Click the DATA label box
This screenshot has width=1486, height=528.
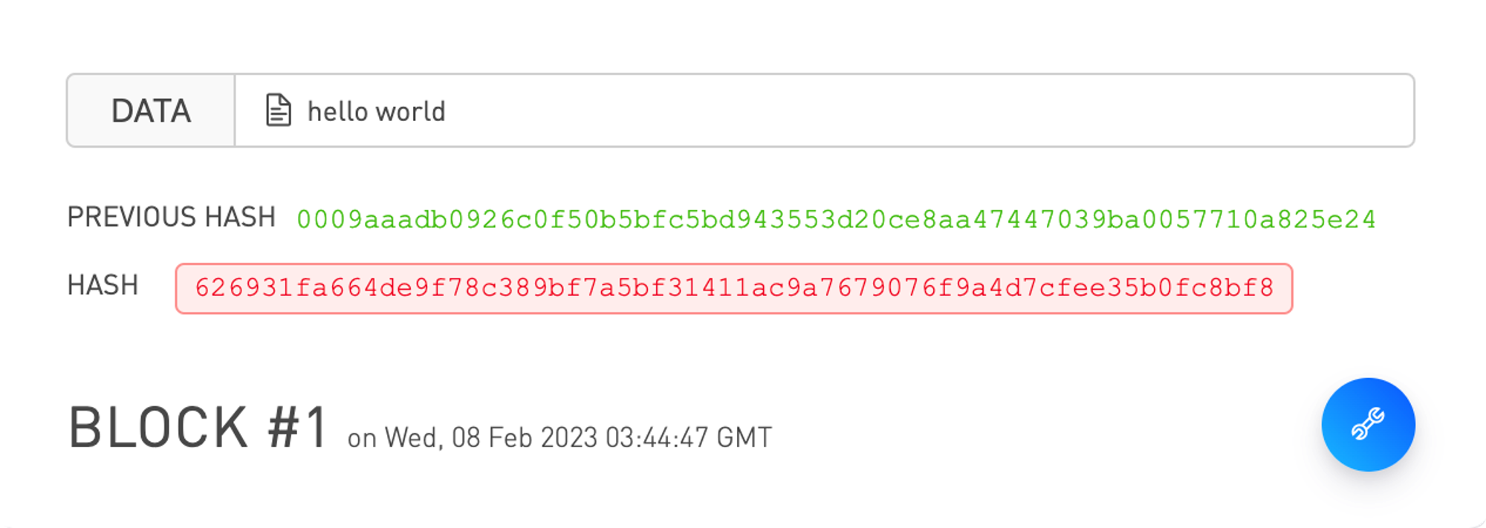point(151,111)
